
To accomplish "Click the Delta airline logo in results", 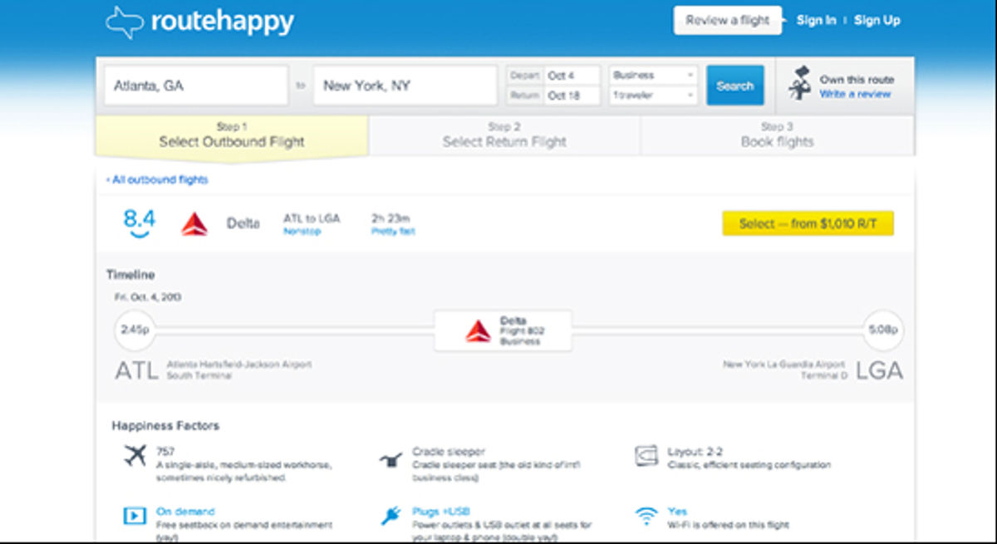I will point(194,222).
